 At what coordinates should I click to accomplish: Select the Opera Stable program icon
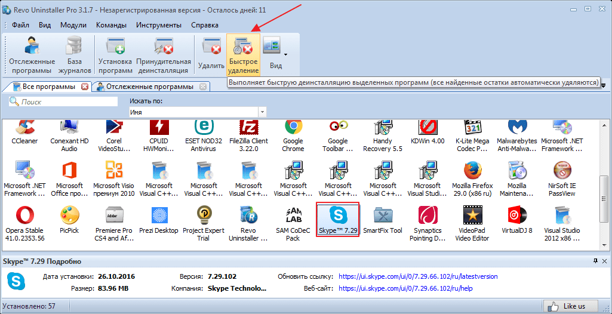(x=25, y=220)
